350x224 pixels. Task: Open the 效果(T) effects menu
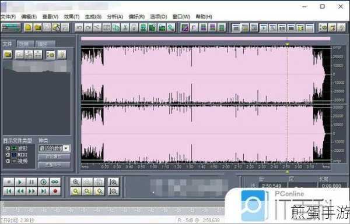[x=72, y=17]
